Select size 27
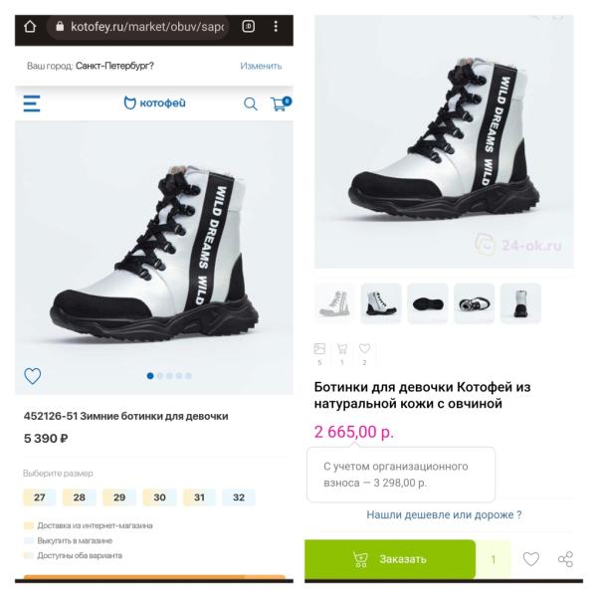Viewport: 598px width, 597px height. click(40, 497)
